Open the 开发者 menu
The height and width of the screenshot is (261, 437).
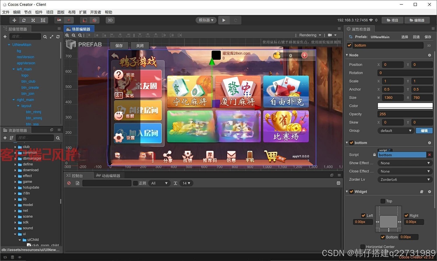point(96,12)
